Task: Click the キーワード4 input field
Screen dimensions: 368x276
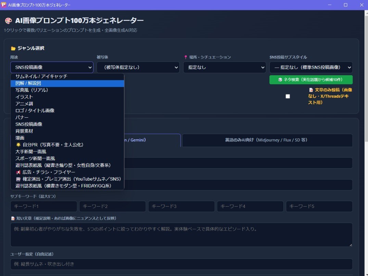Action: click(x=250, y=206)
